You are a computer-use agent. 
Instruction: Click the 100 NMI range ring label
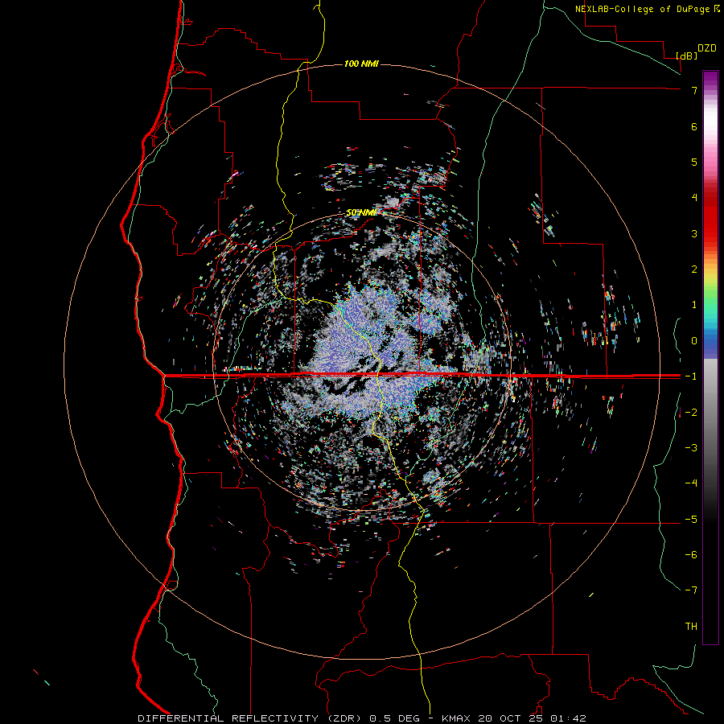tap(361, 64)
